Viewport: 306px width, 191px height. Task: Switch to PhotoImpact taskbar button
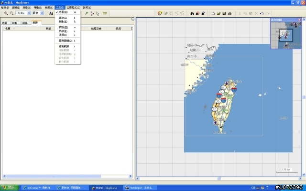tap(141, 188)
